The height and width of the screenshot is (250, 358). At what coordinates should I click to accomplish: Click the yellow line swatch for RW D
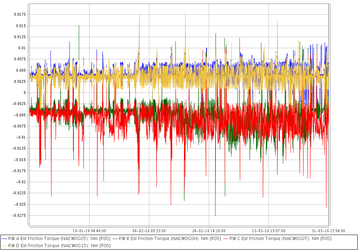pos(5,246)
